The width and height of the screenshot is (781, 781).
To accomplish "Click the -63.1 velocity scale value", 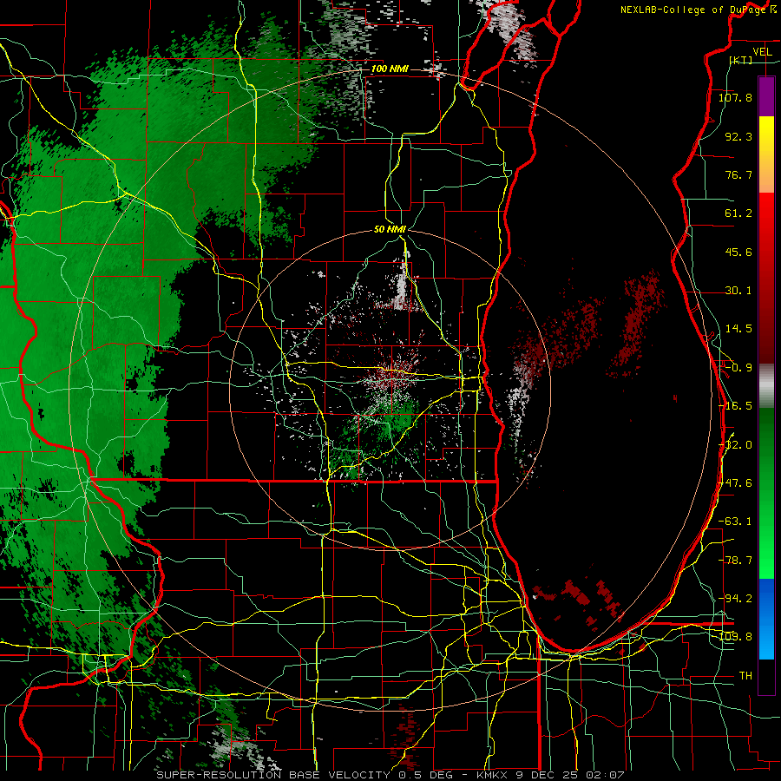I will pos(735,522).
